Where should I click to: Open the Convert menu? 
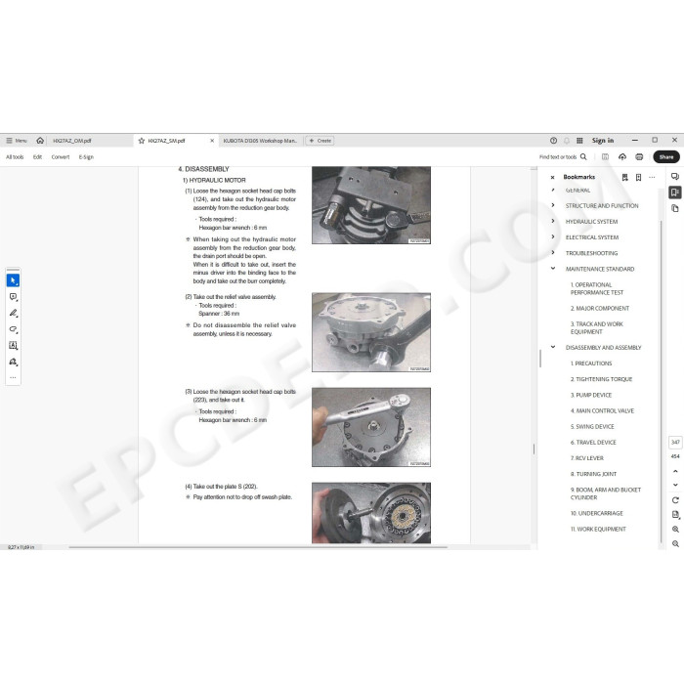[x=61, y=157]
